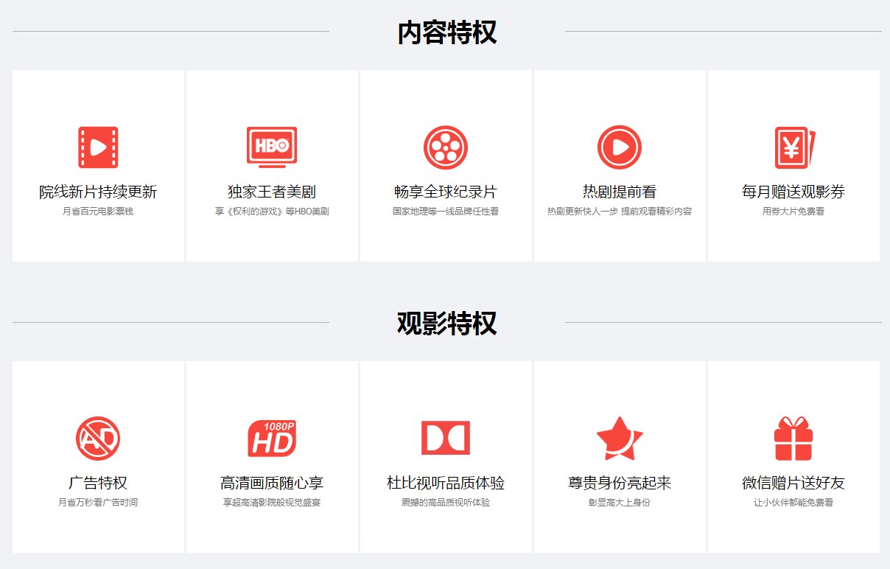Select the 微信赠片送好友 title
This screenshot has height=569, width=890.
(x=793, y=484)
